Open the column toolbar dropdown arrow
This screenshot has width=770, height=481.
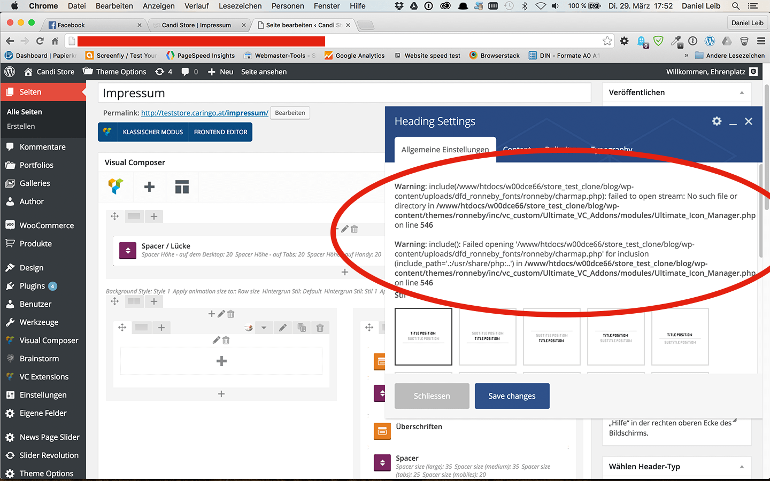point(264,328)
